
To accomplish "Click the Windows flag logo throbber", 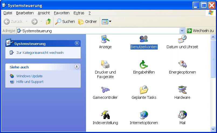I will pyautogui.click(x=211, y=13).
